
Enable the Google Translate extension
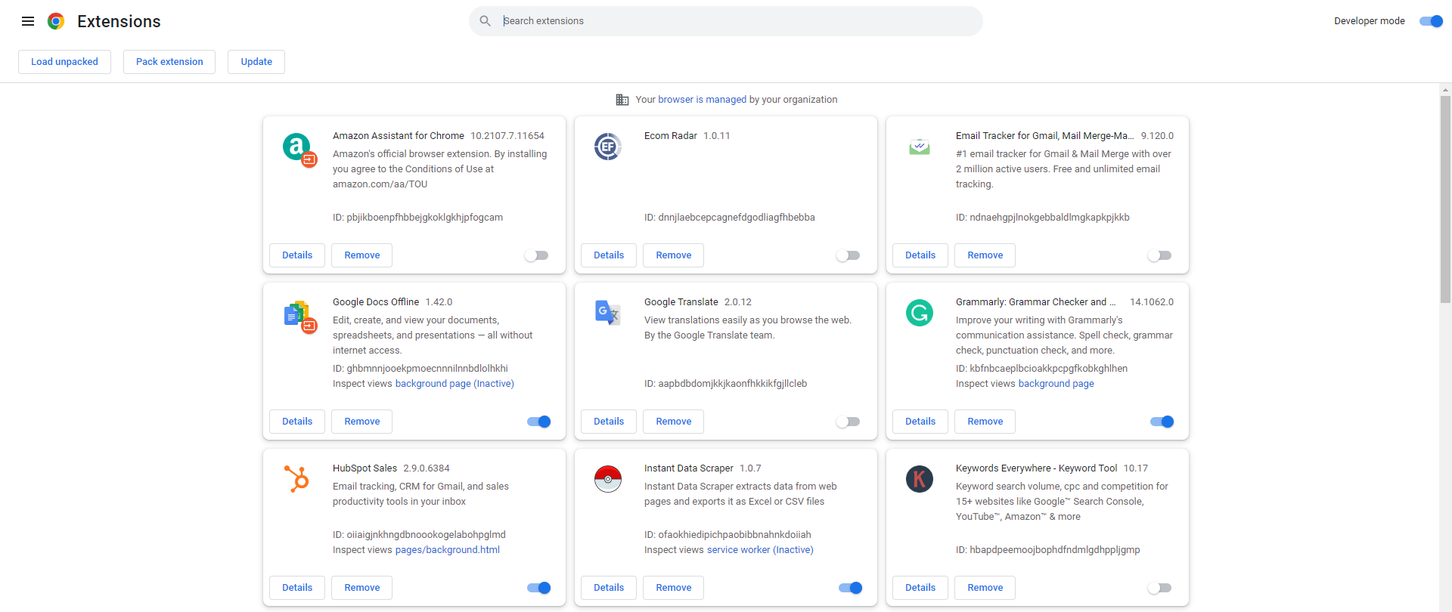(848, 422)
